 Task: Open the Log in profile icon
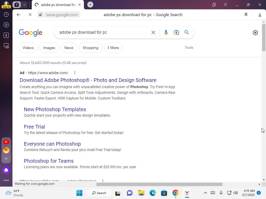(6, 5)
